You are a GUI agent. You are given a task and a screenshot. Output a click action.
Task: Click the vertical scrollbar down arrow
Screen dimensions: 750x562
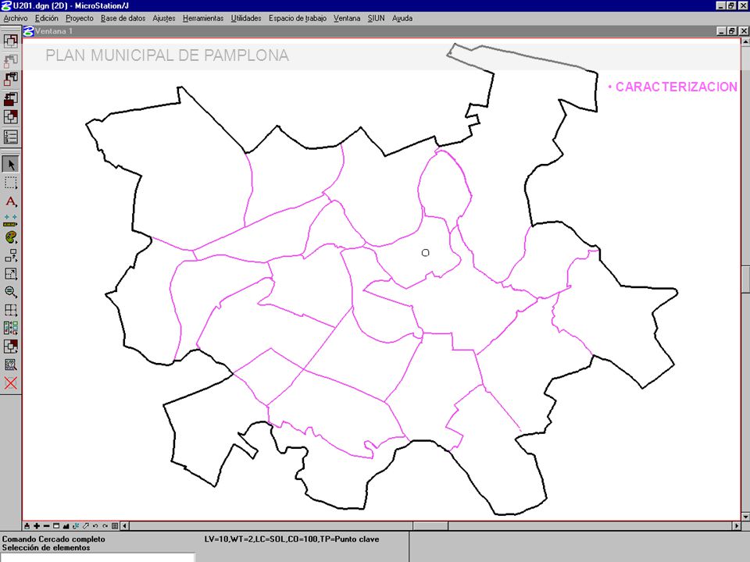pos(745,517)
